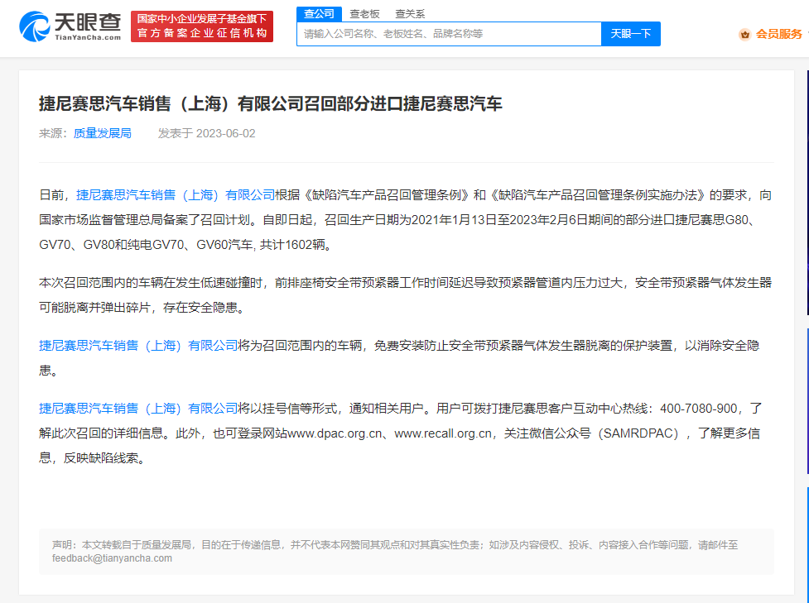
Task: Click the www.recall.org.cn website text
Action: [443, 433]
